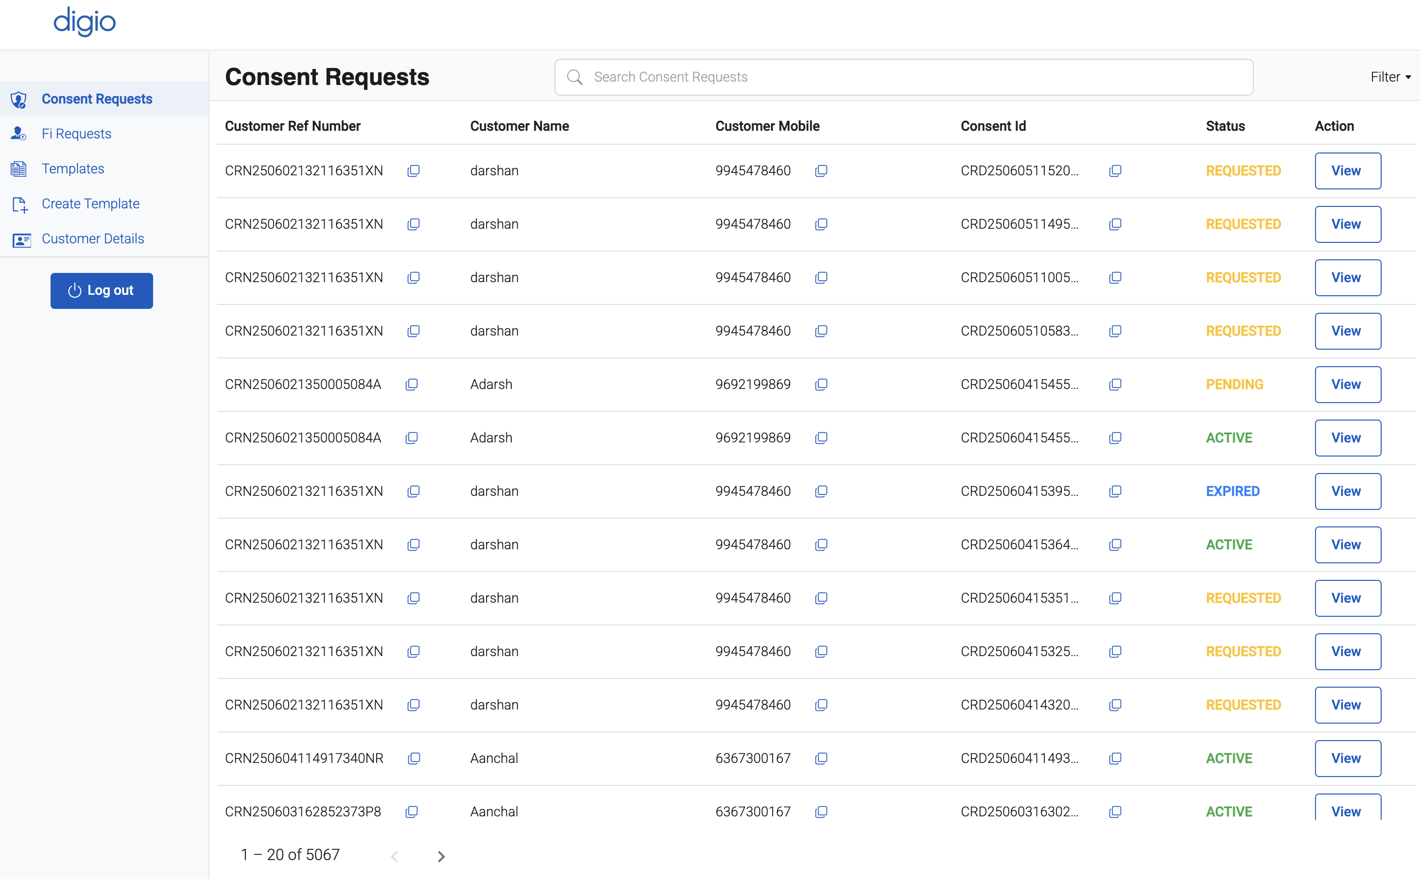The width and height of the screenshot is (1420, 879).
Task: Copy the Consent Id of the EXPIRED row
Action: click(1115, 491)
